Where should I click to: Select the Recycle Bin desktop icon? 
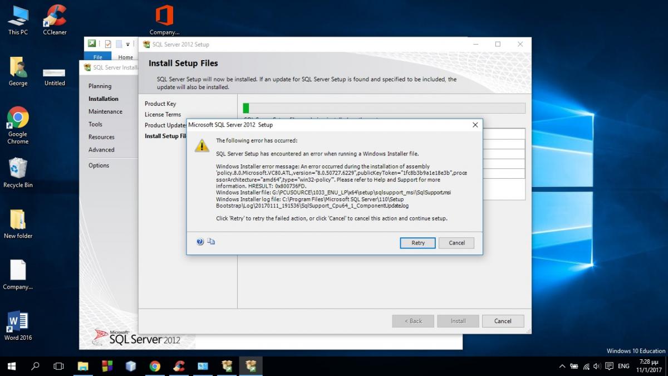18,173
